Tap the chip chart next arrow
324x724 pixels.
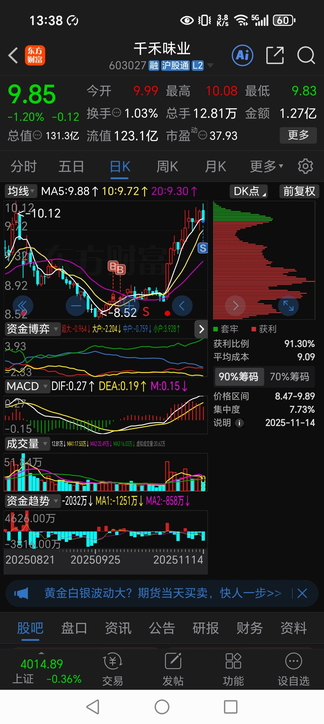235,306
